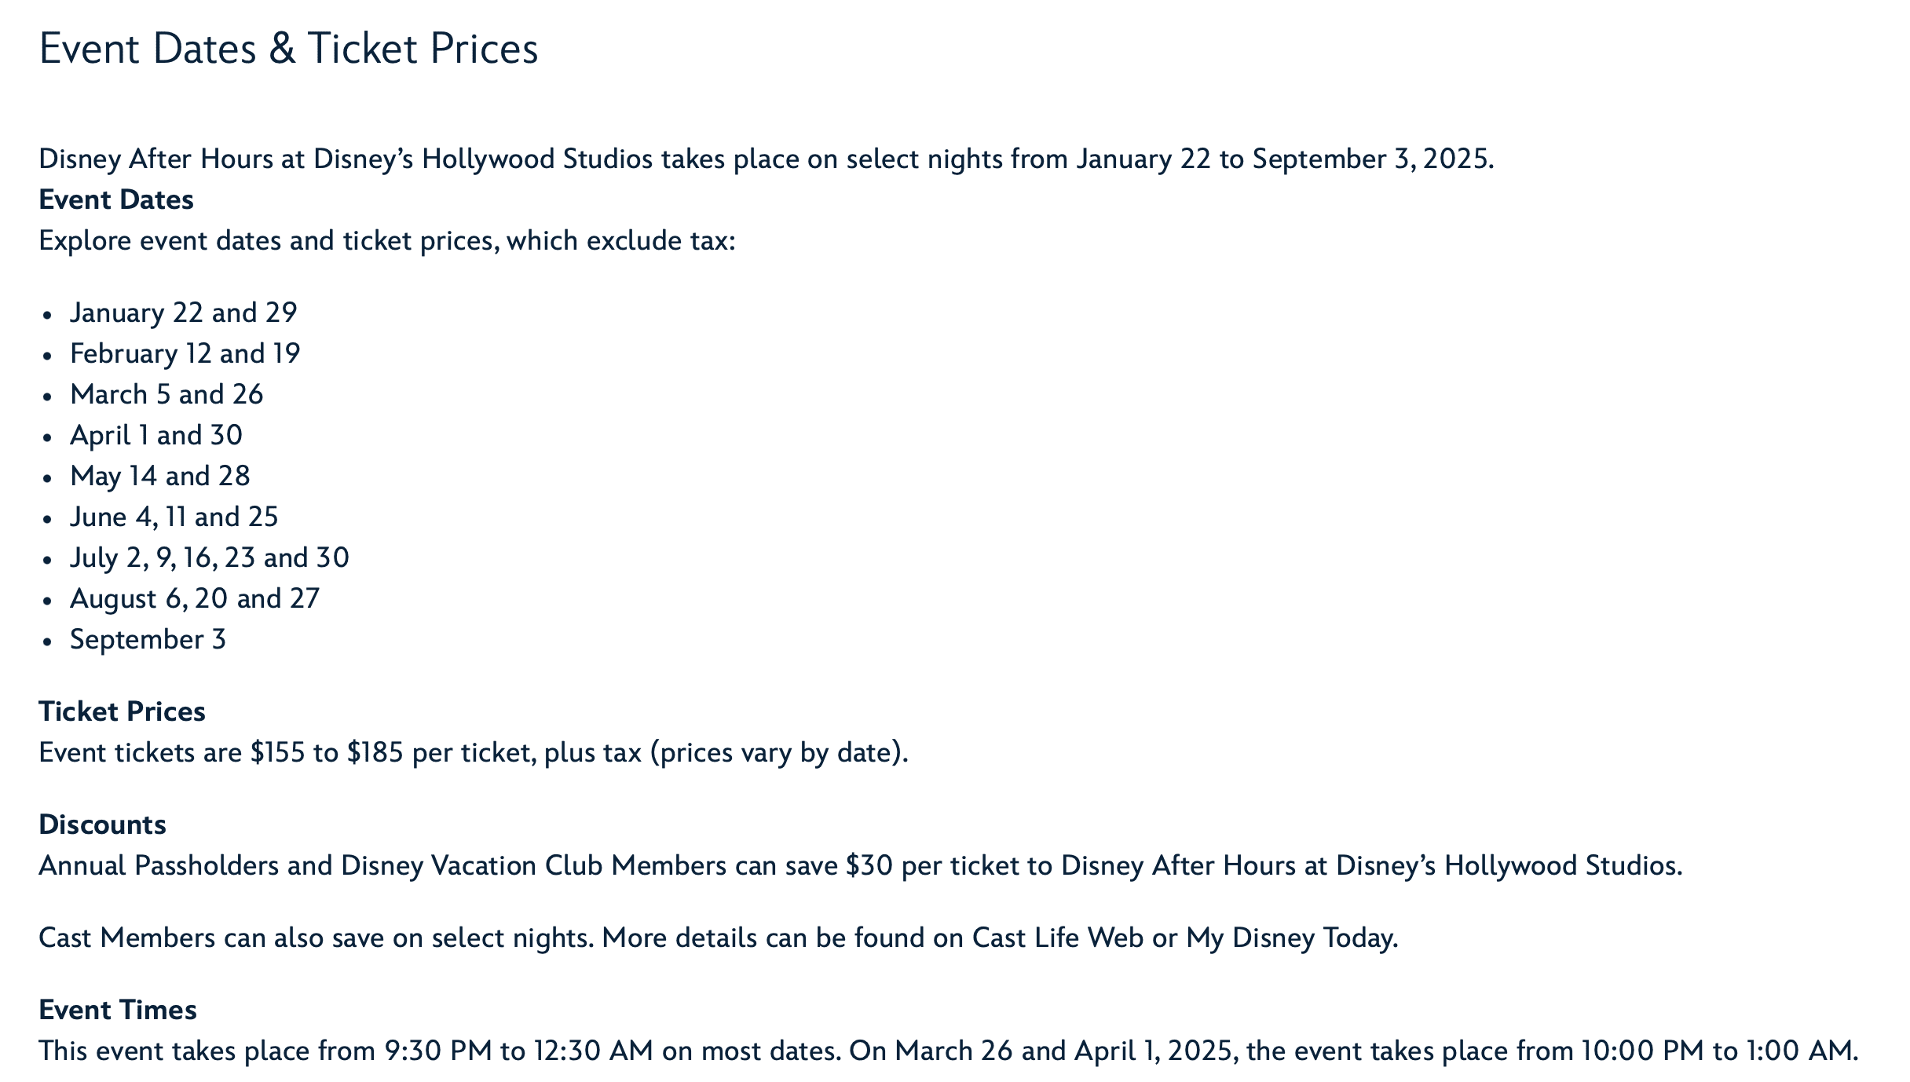Select the June 4, 11 and 25 entry
The width and height of the screenshot is (1910, 1082).
(174, 517)
